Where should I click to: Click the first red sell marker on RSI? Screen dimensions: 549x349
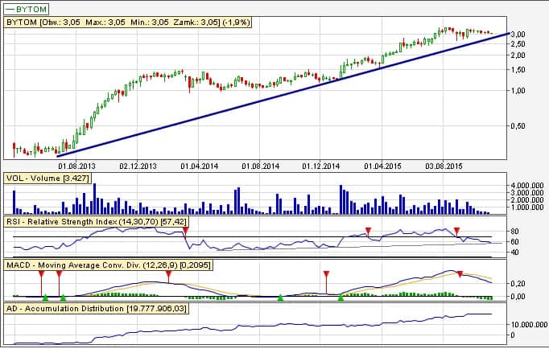(x=185, y=231)
